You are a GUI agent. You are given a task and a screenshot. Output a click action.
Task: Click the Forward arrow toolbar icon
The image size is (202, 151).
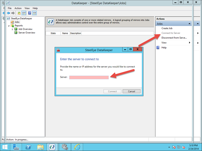pos(13,13)
